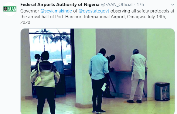Open the @oyostategovt mention

(94, 11)
